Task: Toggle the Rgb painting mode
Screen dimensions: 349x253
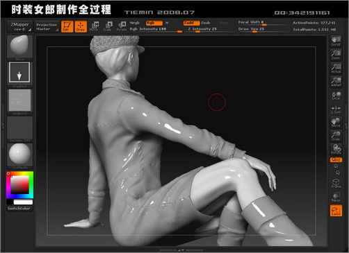Action: coord(154,23)
